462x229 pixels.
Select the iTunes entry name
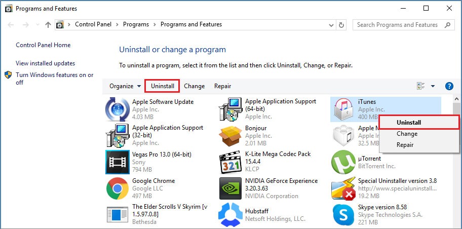[367, 102]
